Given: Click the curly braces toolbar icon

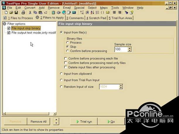Looking at the screenshot, I should 103,12.
